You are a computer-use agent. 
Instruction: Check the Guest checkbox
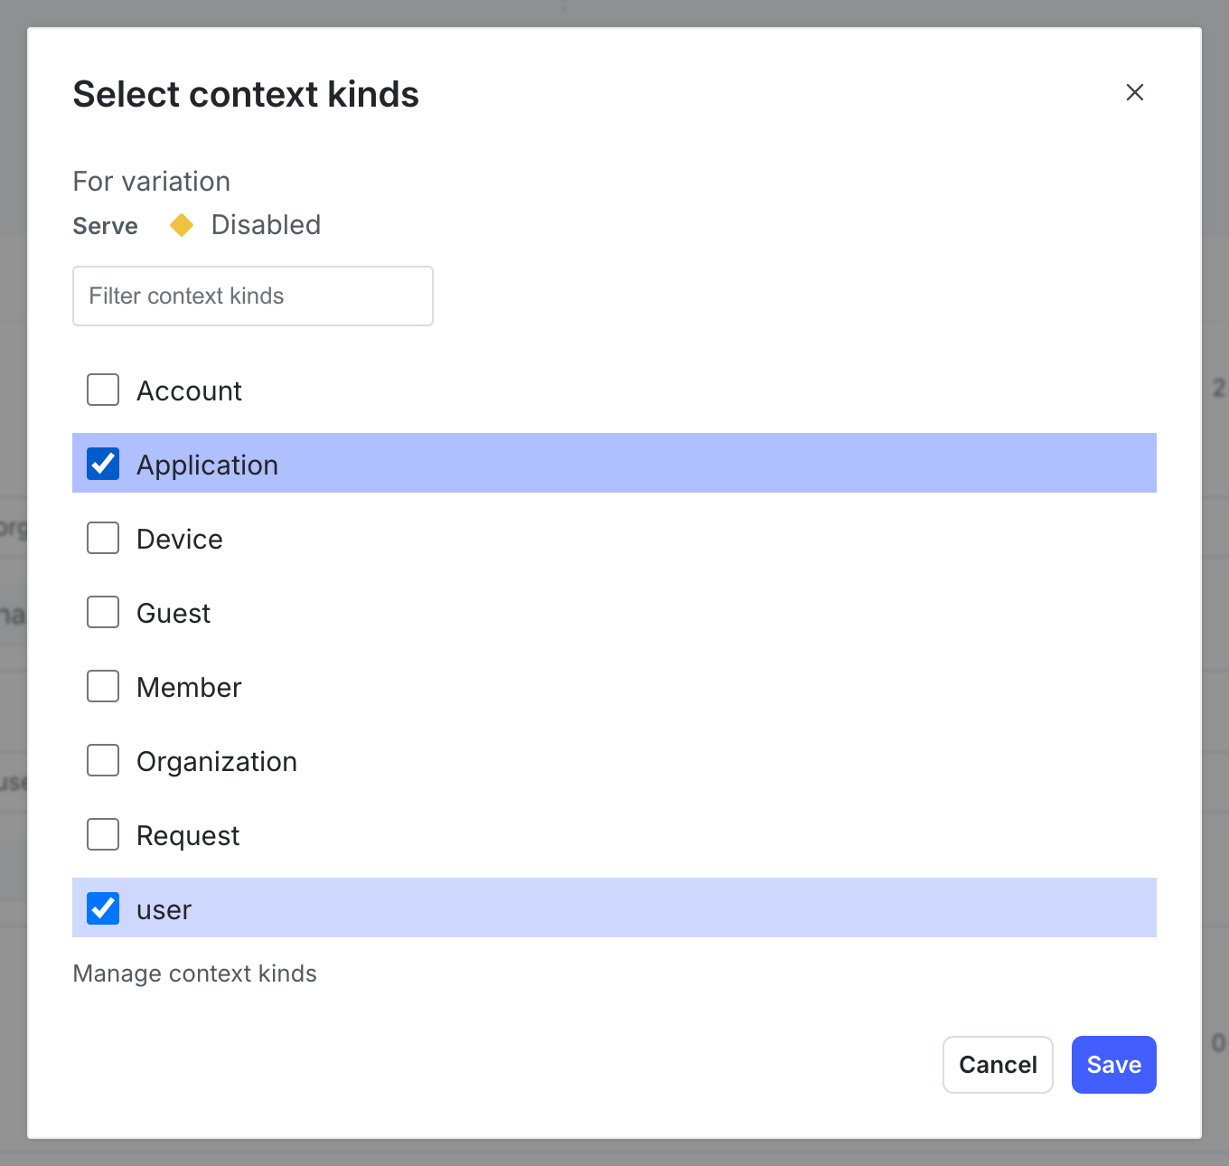pos(102,612)
